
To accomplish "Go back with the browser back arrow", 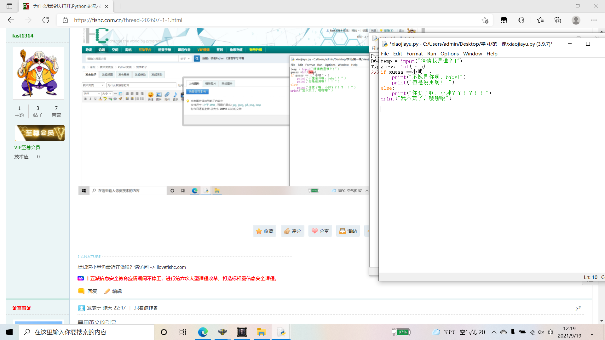I will [x=11, y=20].
